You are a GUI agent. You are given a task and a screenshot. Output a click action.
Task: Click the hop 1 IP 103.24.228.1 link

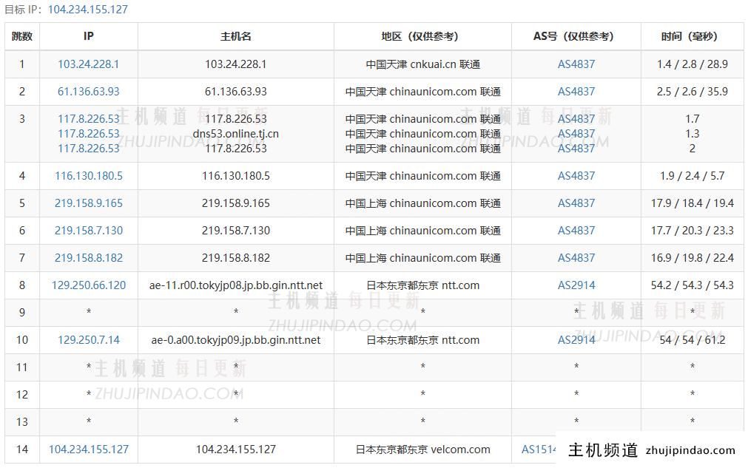pos(88,64)
